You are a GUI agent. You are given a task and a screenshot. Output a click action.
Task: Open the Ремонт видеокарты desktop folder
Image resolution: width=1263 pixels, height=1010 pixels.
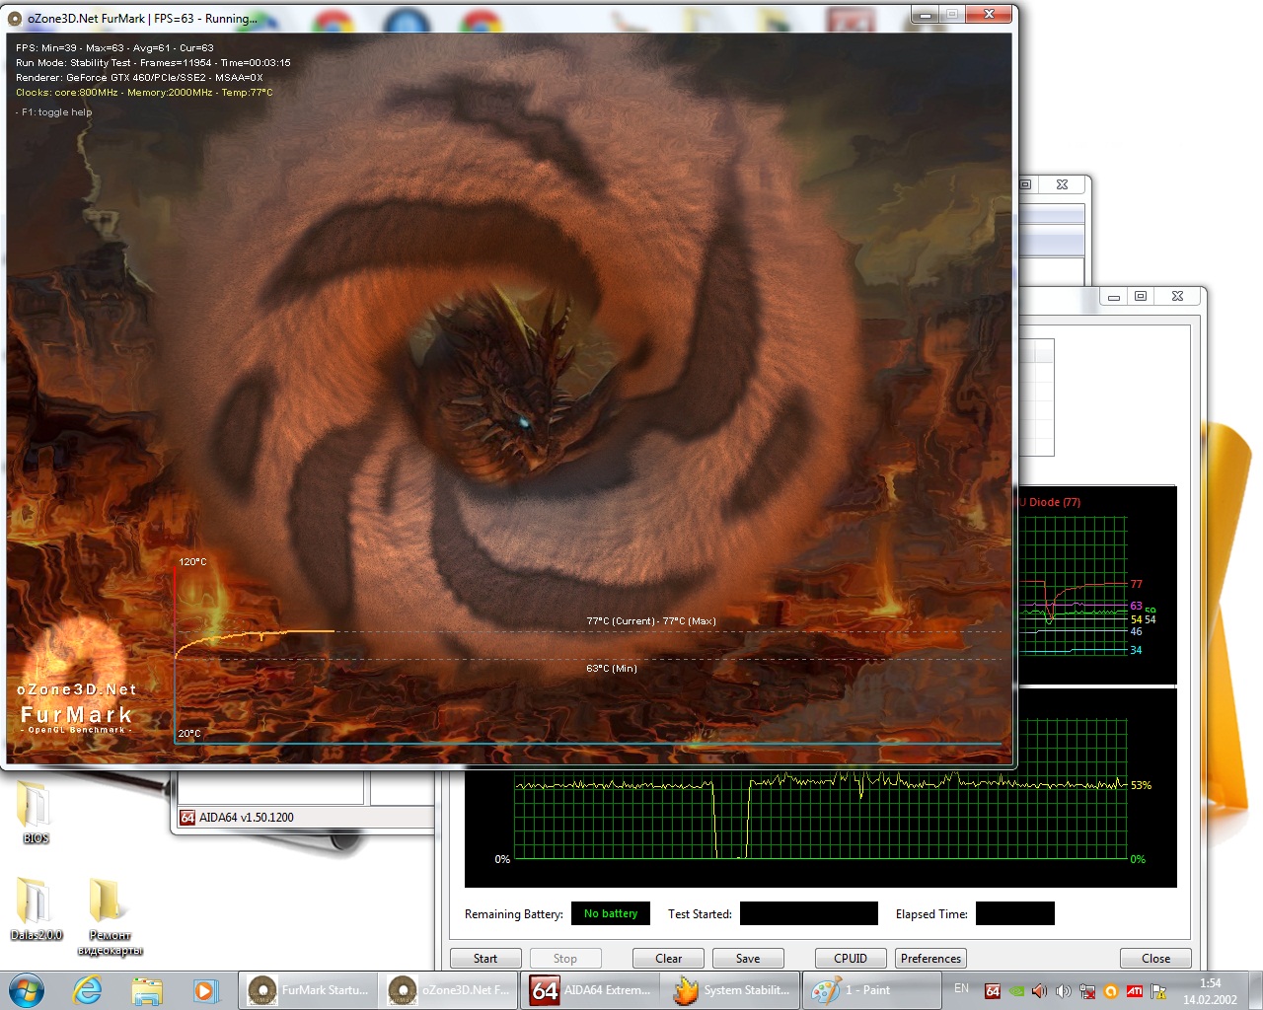pyautogui.click(x=110, y=915)
